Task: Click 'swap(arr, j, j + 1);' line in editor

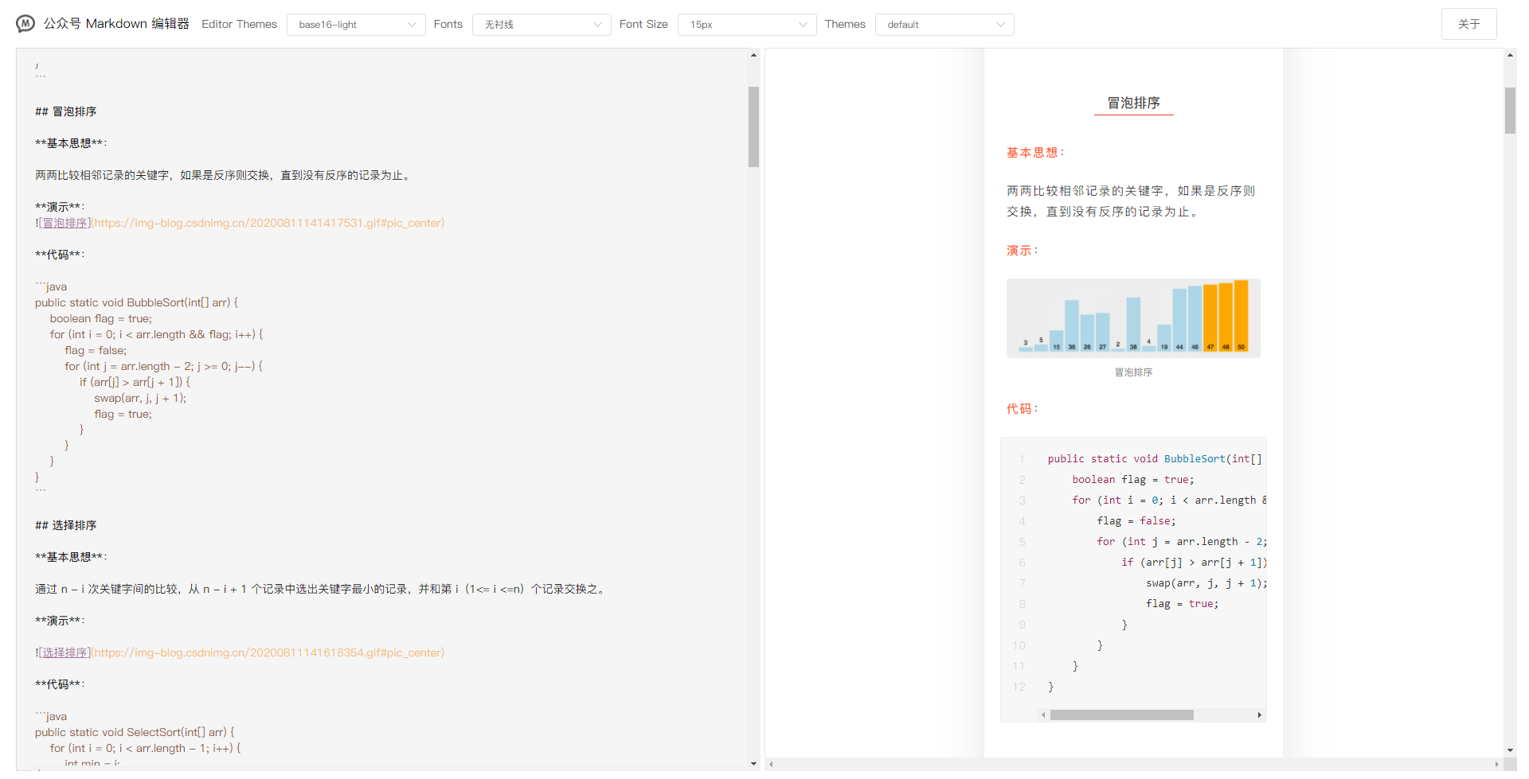Action: (140, 398)
